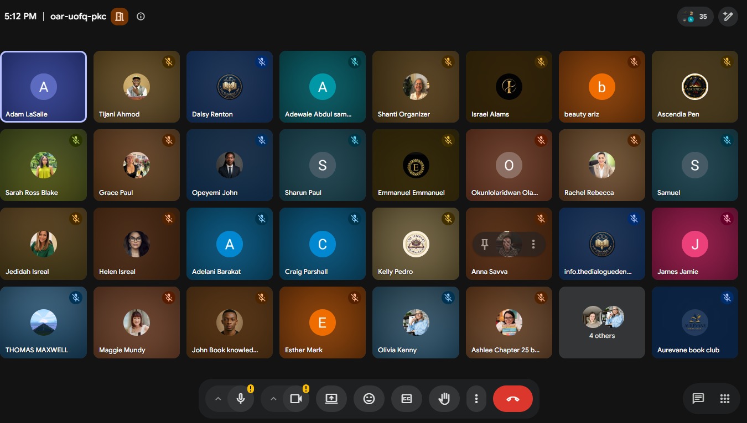Click muted mic icon on Emmanuel Emmanuel
The width and height of the screenshot is (747, 423).
[x=448, y=140]
